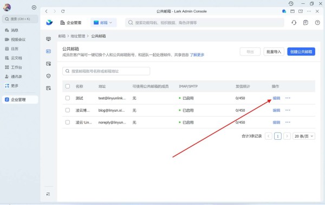Click the blue chat bubble icon in title bar

click(x=284, y=11)
